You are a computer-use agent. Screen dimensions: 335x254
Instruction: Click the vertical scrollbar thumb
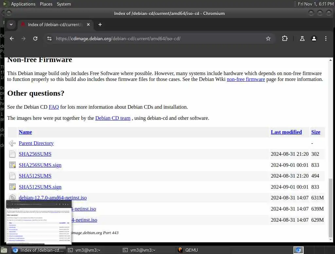point(330,207)
